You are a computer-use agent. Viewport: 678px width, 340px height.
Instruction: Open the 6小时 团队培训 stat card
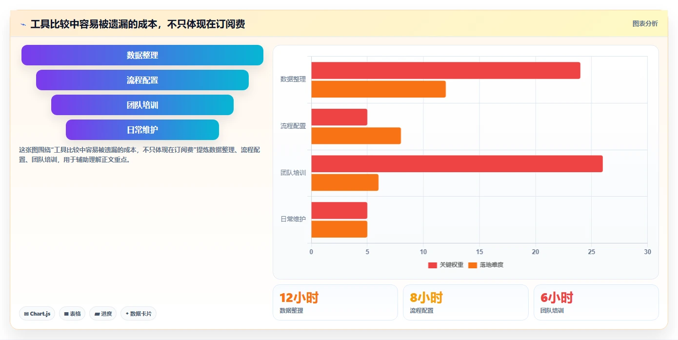[596, 302]
